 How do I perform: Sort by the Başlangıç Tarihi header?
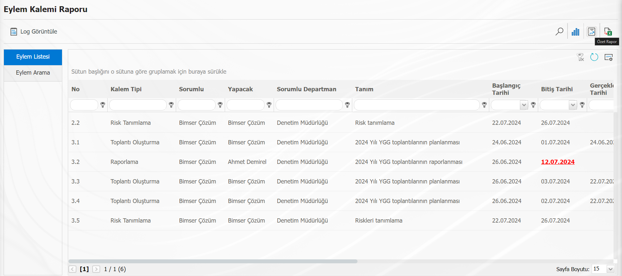506,89
